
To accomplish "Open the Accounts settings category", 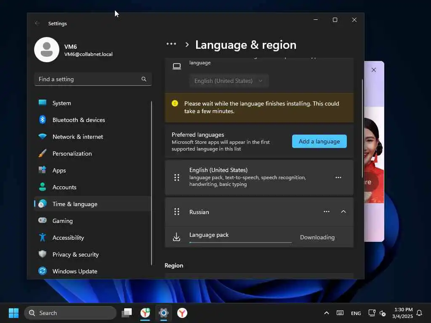I will pyautogui.click(x=93, y=187).
